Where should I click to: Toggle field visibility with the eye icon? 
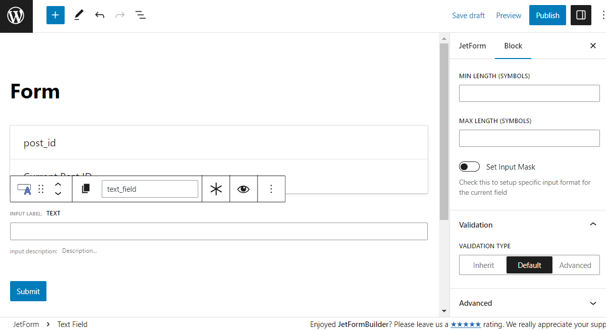pos(243,188)
